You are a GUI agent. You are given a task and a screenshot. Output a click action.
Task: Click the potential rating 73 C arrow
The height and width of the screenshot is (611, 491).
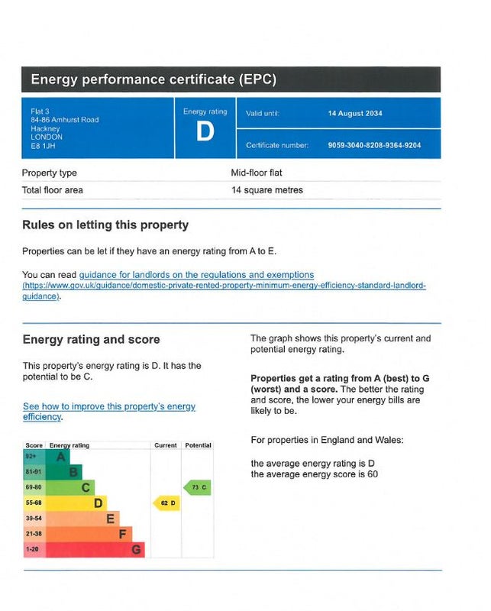[x=197, y=487]
